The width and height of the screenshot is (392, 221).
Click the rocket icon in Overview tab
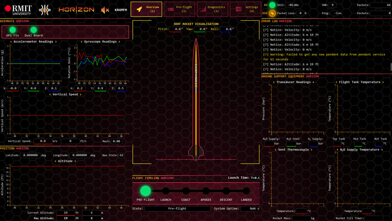click(x=140, y=9)
